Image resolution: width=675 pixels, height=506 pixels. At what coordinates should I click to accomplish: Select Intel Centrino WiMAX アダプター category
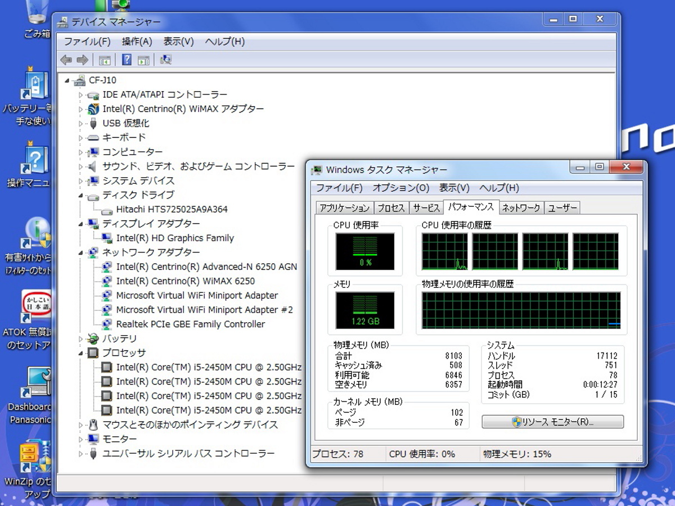point(183,109)
